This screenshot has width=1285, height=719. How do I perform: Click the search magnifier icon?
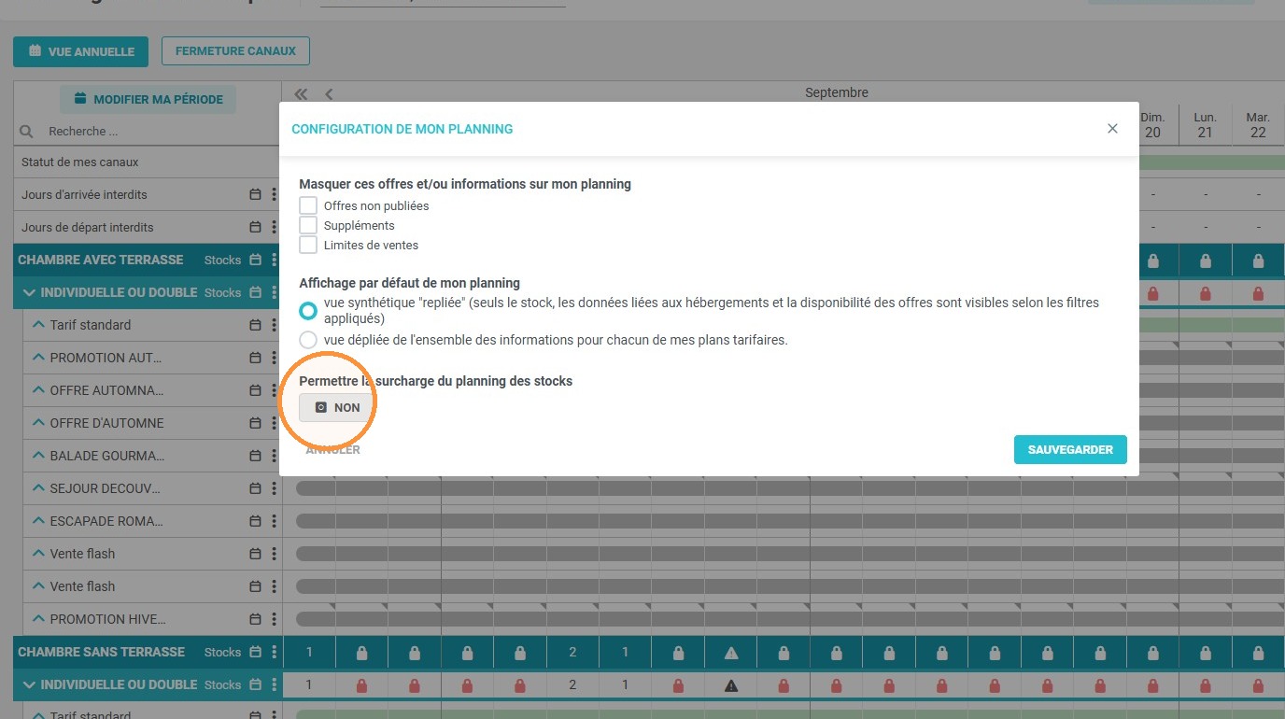click(x=26, y=132)
